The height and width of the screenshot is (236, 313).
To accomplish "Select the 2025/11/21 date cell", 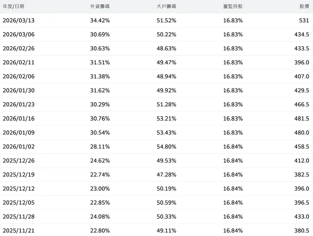I will (x=19, y=231).
